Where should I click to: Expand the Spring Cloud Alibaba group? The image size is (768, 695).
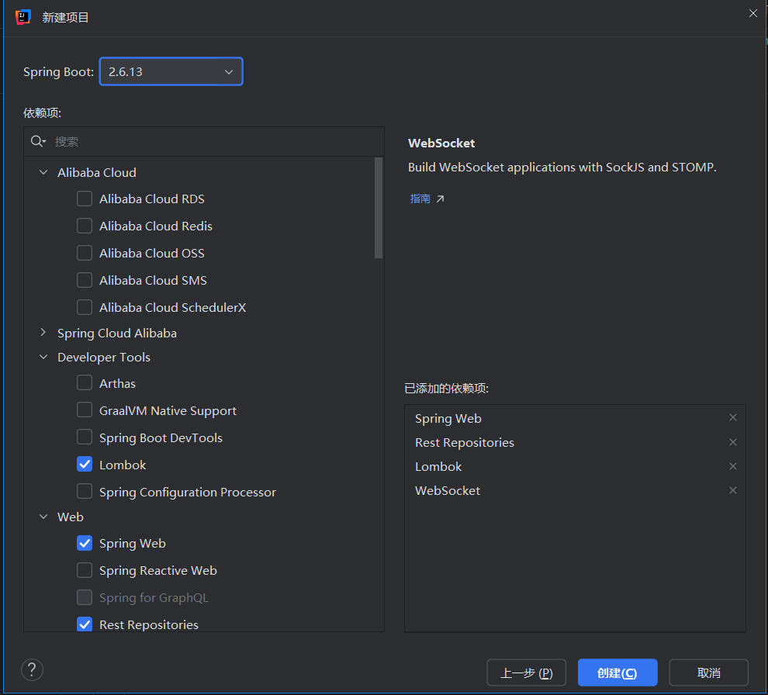click(43, 333)
